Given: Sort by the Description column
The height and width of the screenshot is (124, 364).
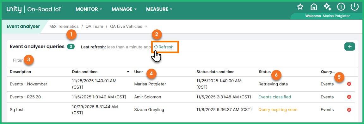Looking at the screenshot, I should click(x=21, y=72).
